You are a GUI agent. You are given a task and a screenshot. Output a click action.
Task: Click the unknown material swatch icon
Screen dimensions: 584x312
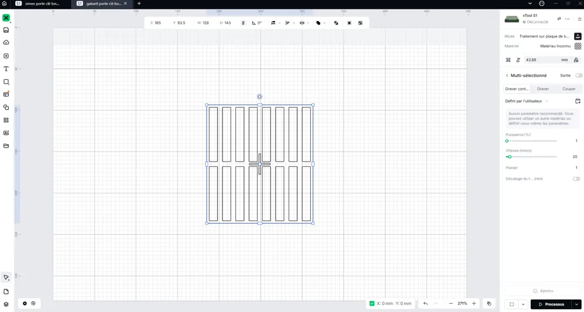pyautogui.click(x=578, y=46)
